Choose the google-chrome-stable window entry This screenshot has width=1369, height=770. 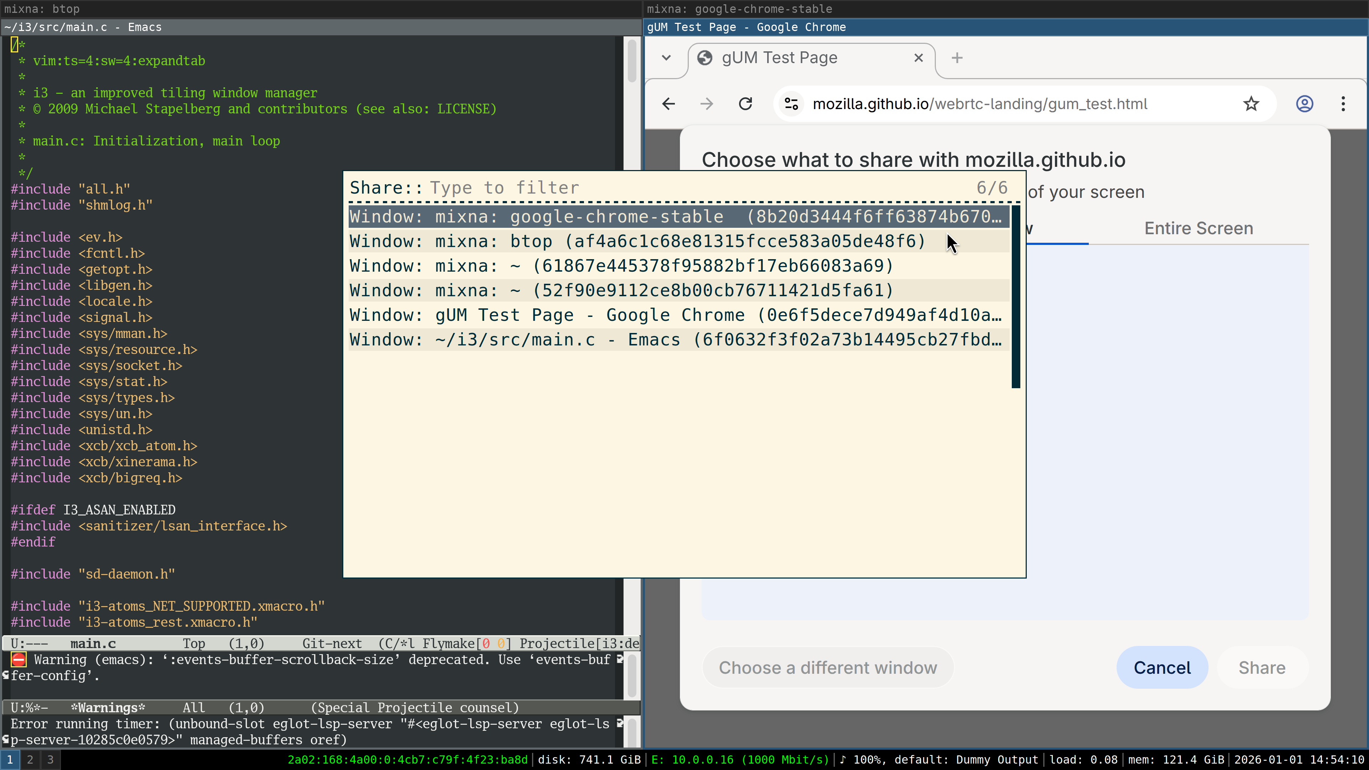(x=675, y=217)
